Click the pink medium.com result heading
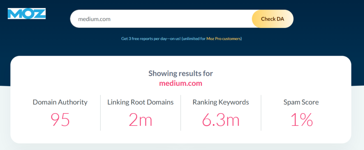The image size is (364, 150). [x=181, y=83]
